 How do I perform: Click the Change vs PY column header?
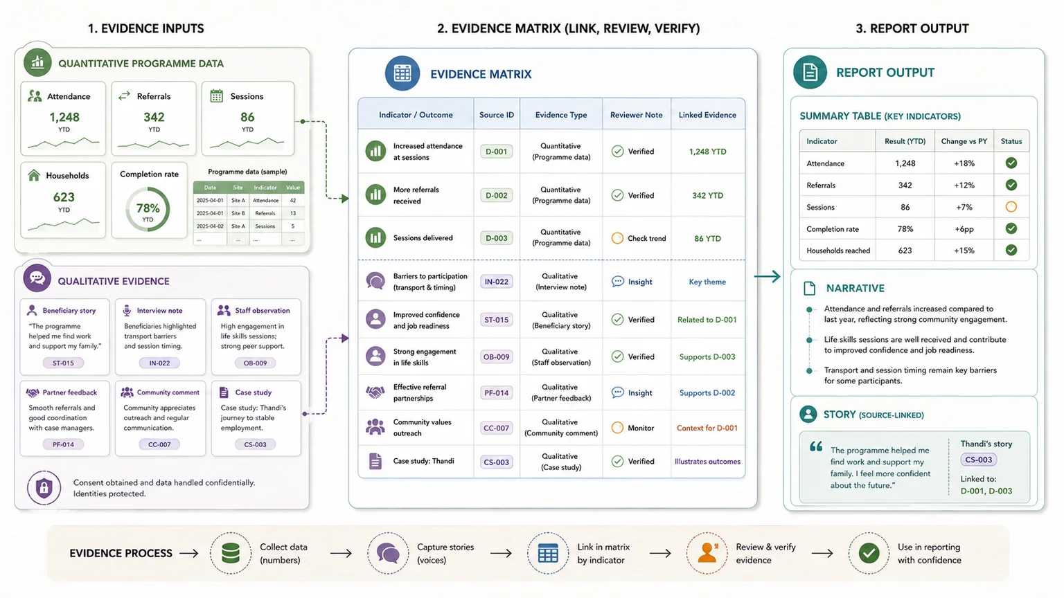964,141
